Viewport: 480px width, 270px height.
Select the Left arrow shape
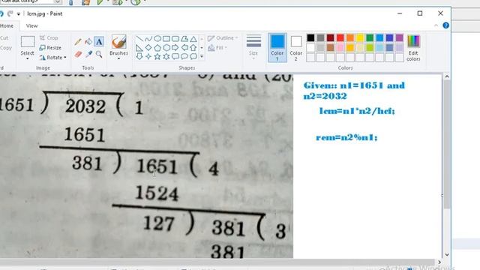[x=184, y=48]
